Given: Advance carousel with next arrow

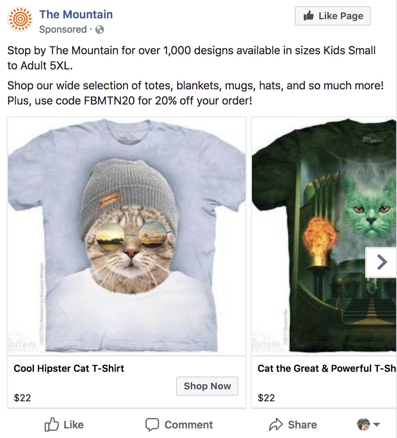Looking at the screenshot, I should (x=381, y=262).
